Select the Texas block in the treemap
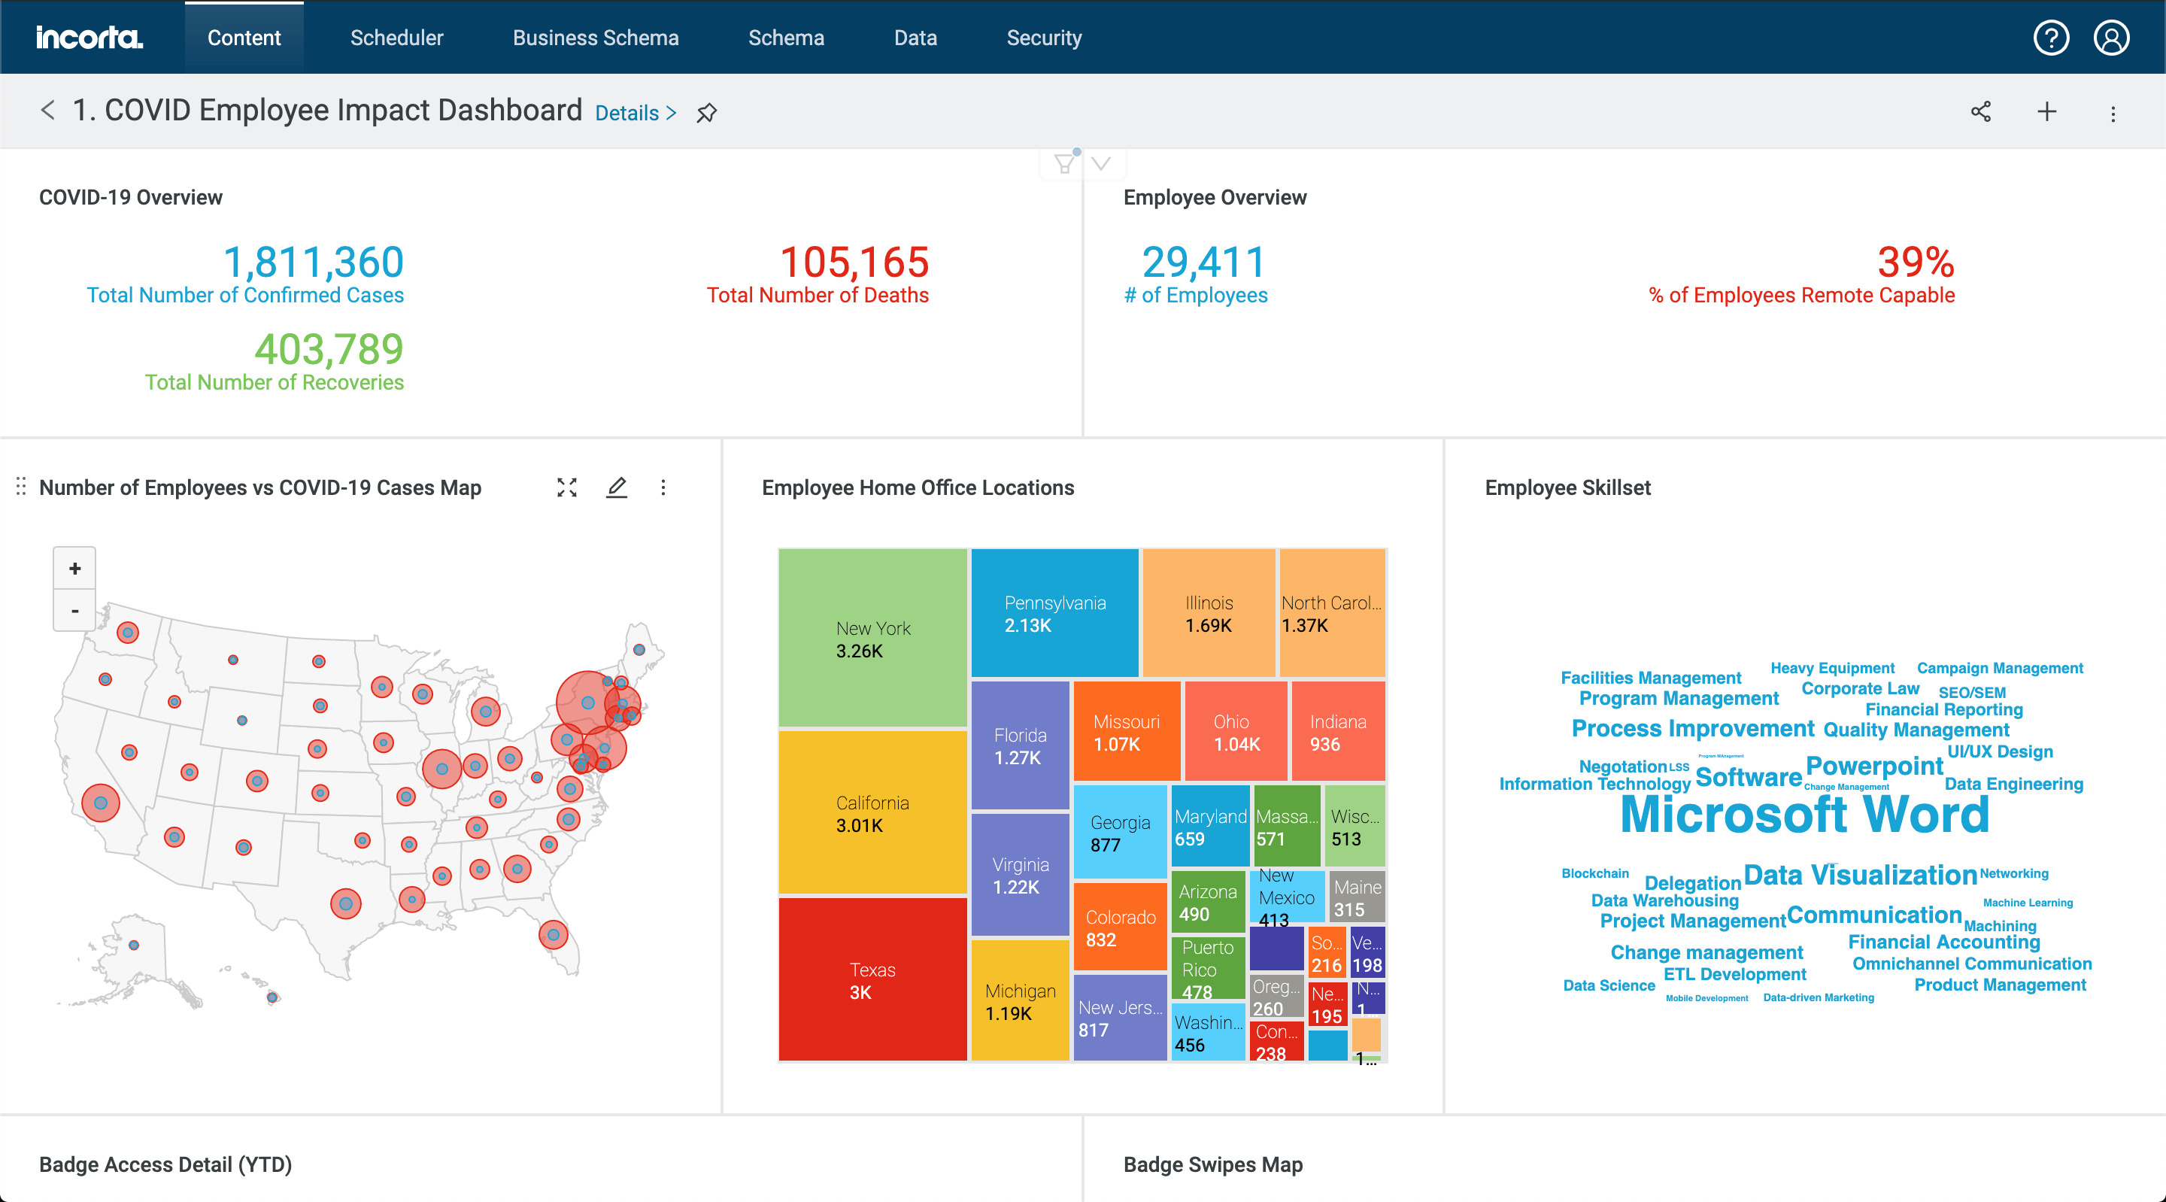This screenshot has height=1202, width=2166. pyautogui.click(x=872, y=980)
